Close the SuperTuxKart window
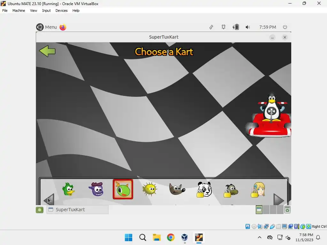The width and height of the screenshot is (327, 245). coord(285,37)
